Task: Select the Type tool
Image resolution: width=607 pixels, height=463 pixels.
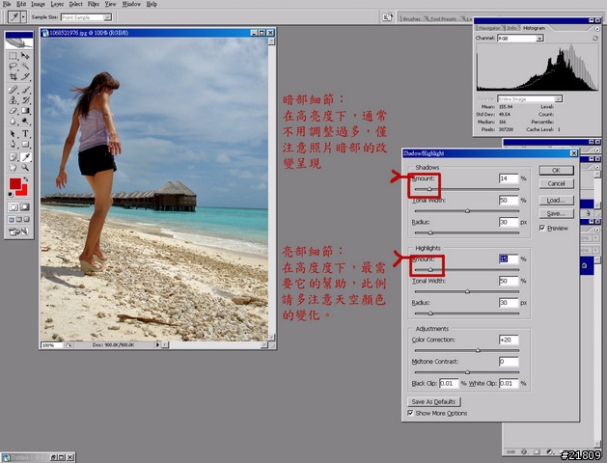Action: [25, 134]
